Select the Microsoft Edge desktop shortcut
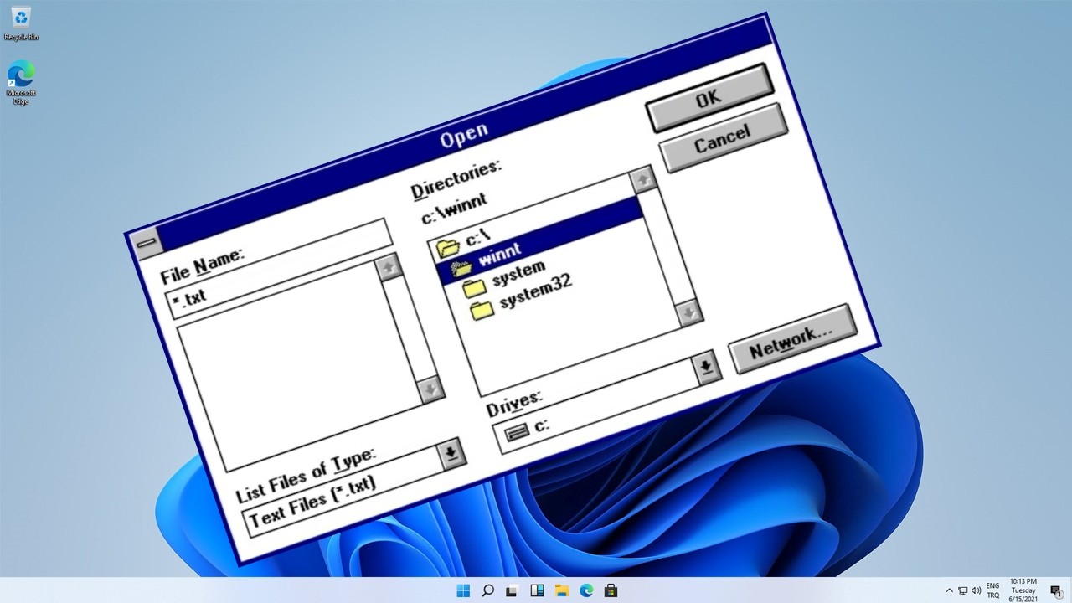Viewport: 1072px width, 603px height. [21, 81]
